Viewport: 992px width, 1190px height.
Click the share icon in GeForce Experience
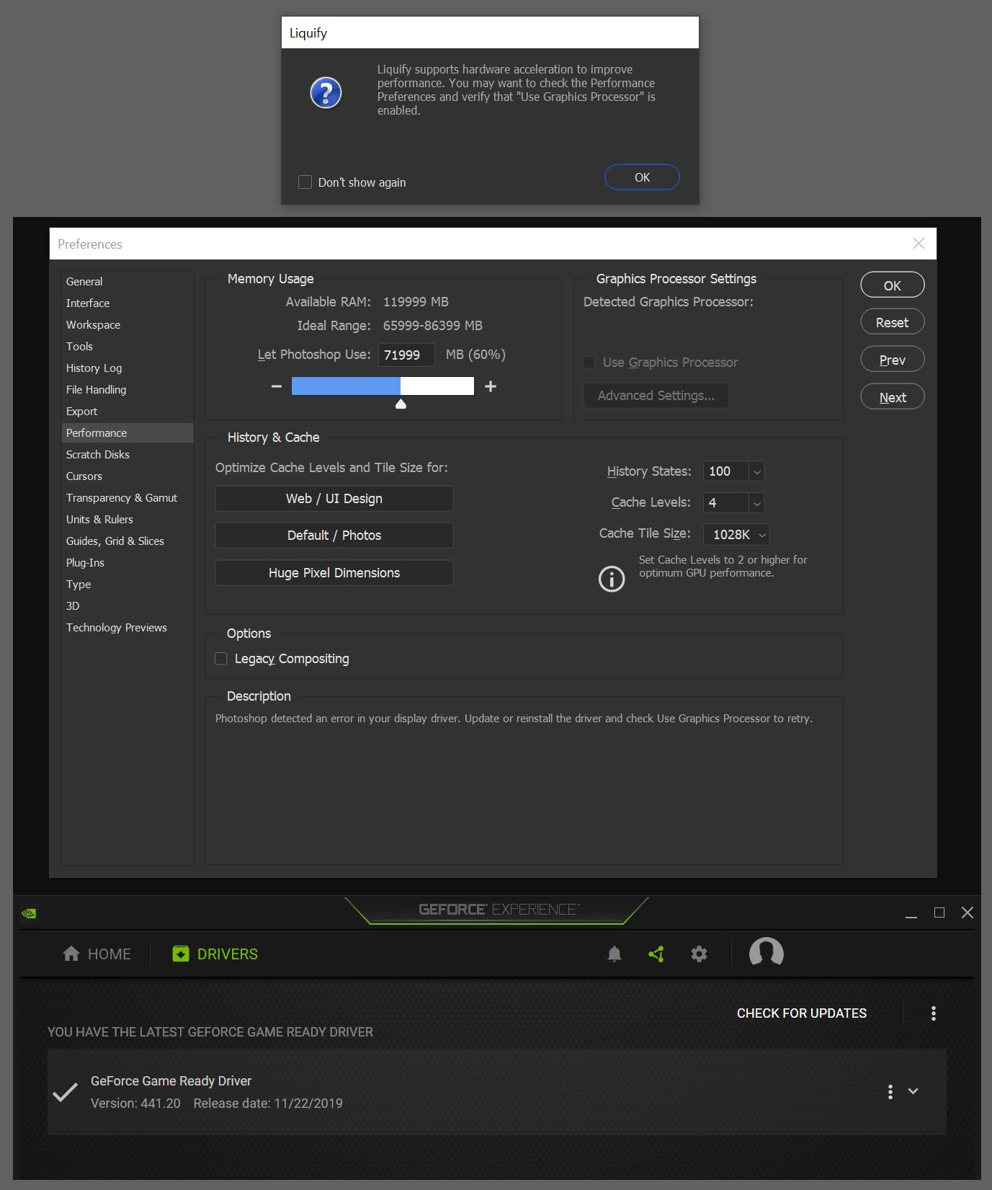pyautogui.click(x=656, y=954)
